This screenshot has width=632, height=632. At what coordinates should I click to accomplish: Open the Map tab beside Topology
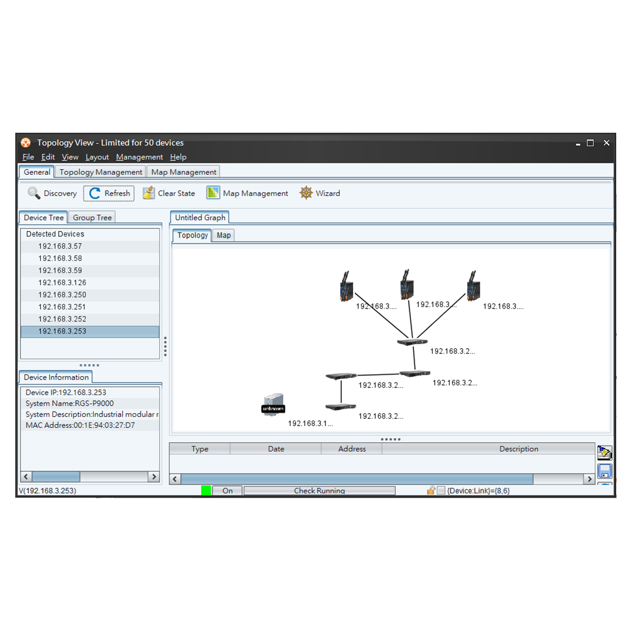(x=224, y=235)
